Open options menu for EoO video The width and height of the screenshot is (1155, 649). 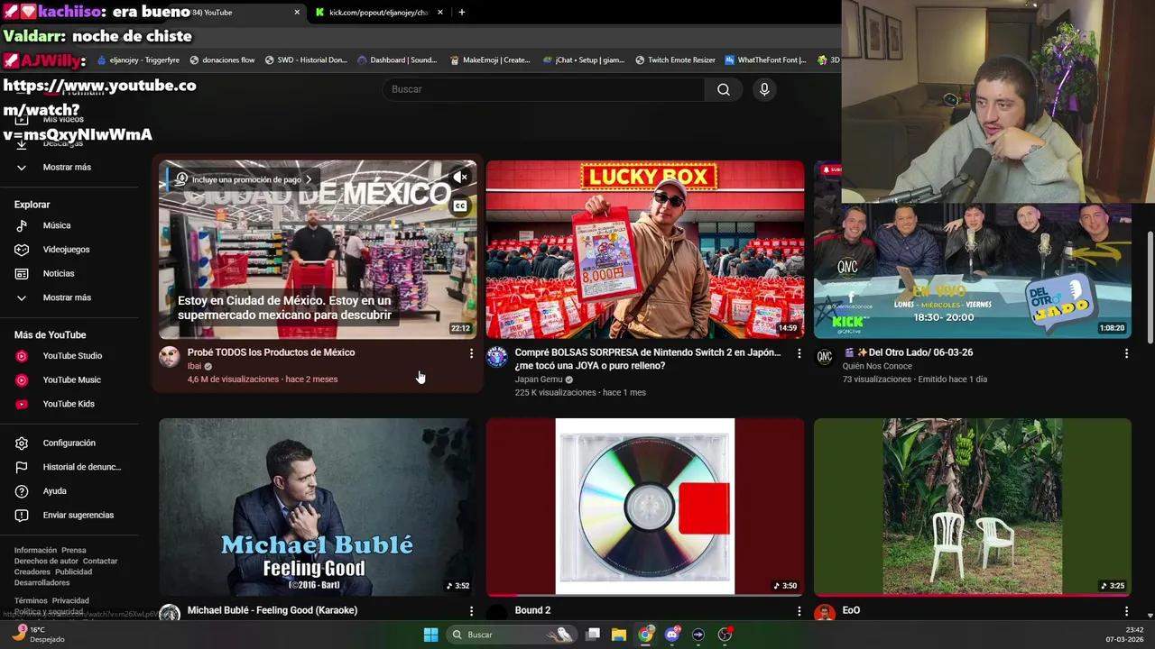1126,611
